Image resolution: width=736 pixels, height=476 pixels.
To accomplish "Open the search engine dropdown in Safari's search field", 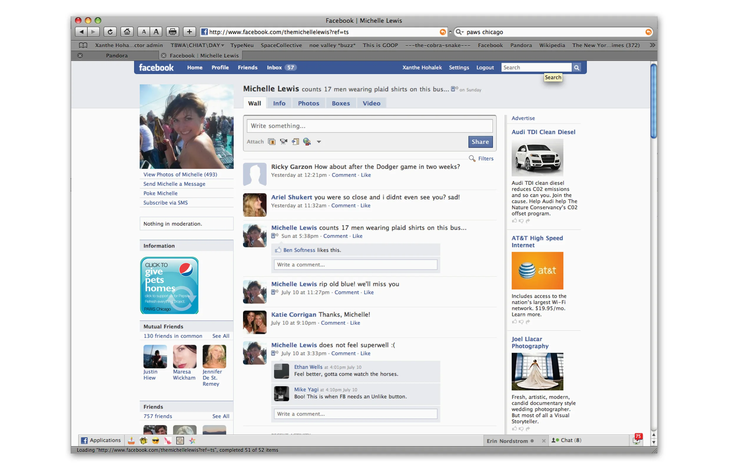I will click(460, 32).
